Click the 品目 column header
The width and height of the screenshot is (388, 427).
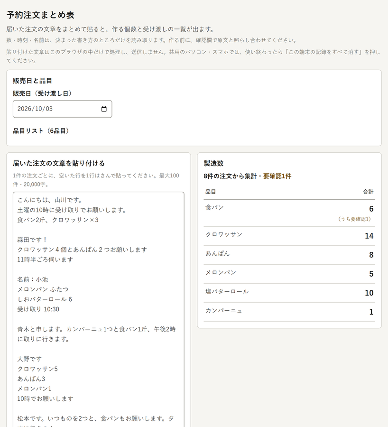click(x=211, y=192)
